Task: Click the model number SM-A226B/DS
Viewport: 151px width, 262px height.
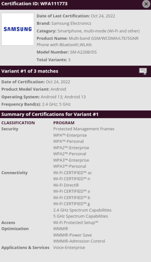Action: point(83,52)
